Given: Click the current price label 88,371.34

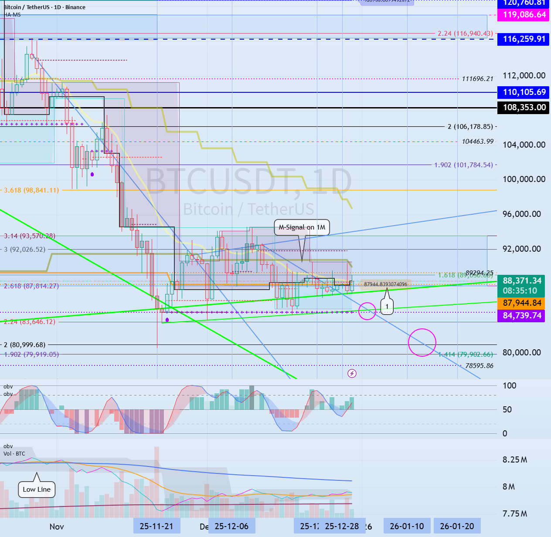Looking at the screenshot, I should (x=522, y=281).
